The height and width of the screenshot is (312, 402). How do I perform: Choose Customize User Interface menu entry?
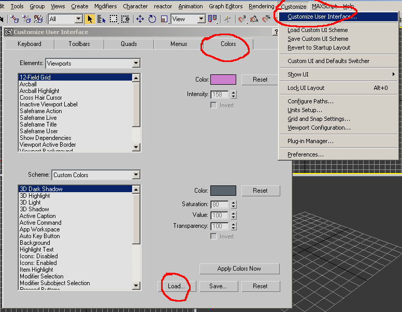click(x=338, y=17)
